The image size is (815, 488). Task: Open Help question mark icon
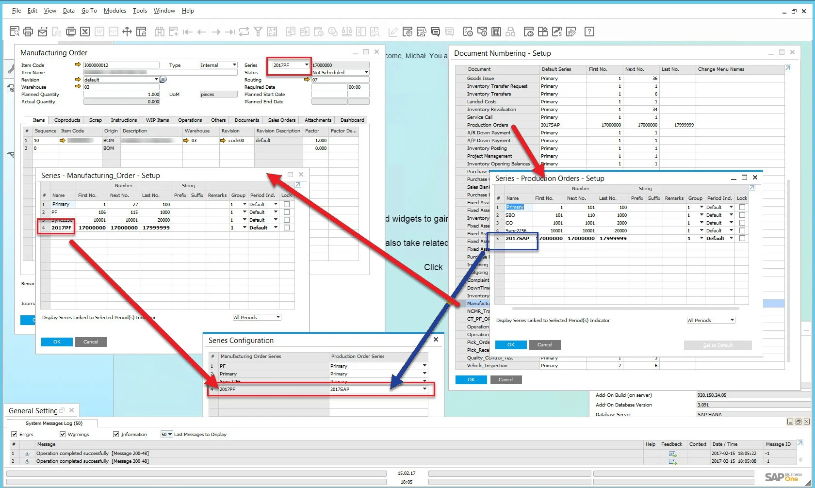tap(589, 32)
